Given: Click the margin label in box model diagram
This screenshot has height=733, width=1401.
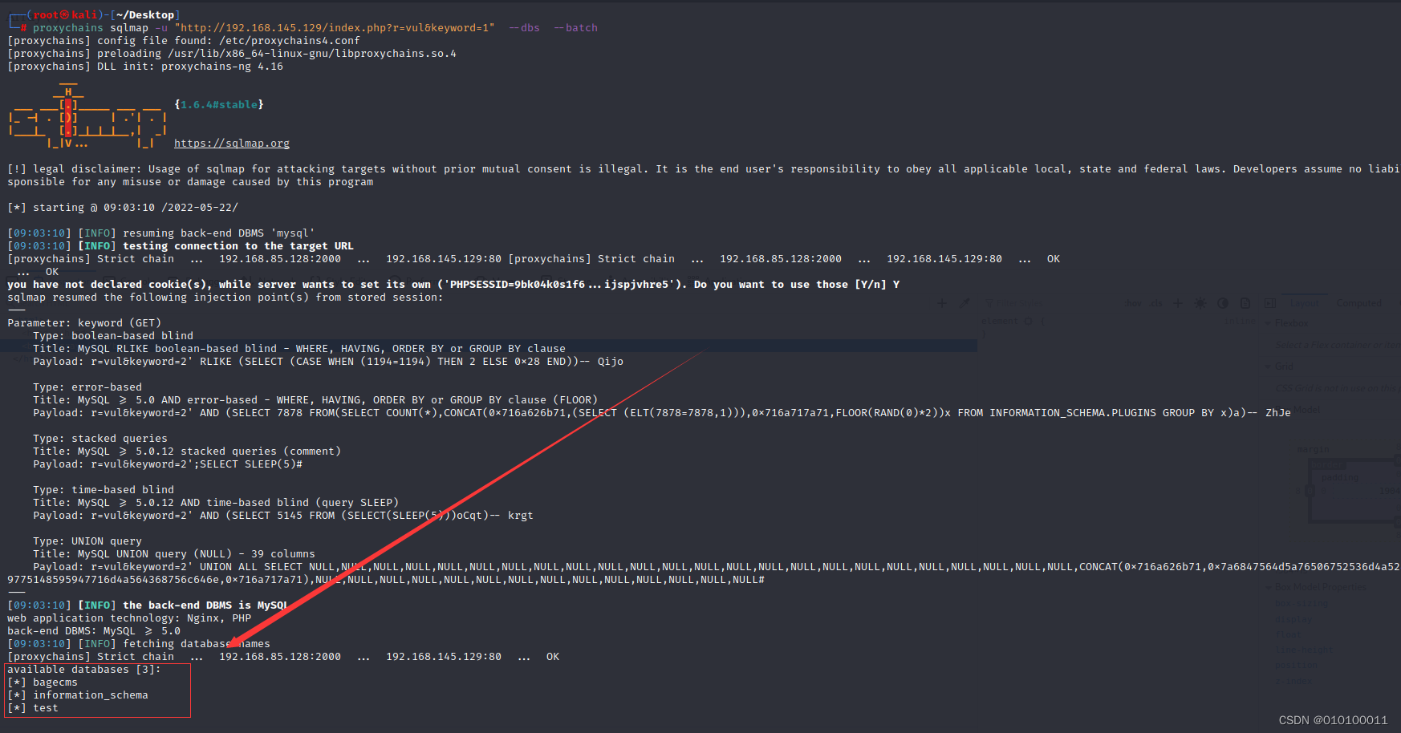Looking at the screenshot, I should [x=1313, y=449].
